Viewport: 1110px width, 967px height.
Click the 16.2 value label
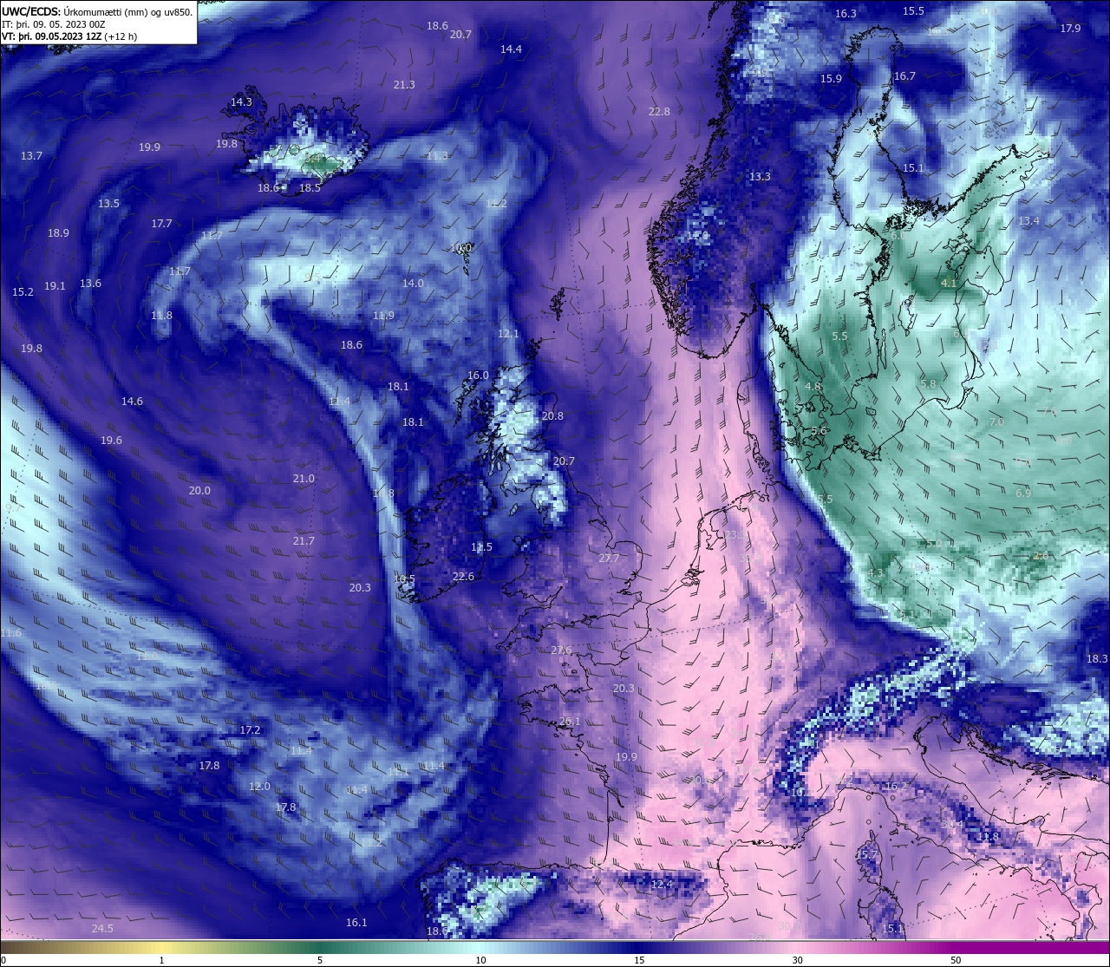click(x=895, y=787)
